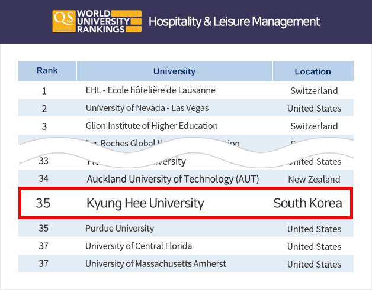The width and height of the screenshot is (372, 290).
Task: Click rank 37 beside Massachusetts Amherst
Action: tap(44, 264)
